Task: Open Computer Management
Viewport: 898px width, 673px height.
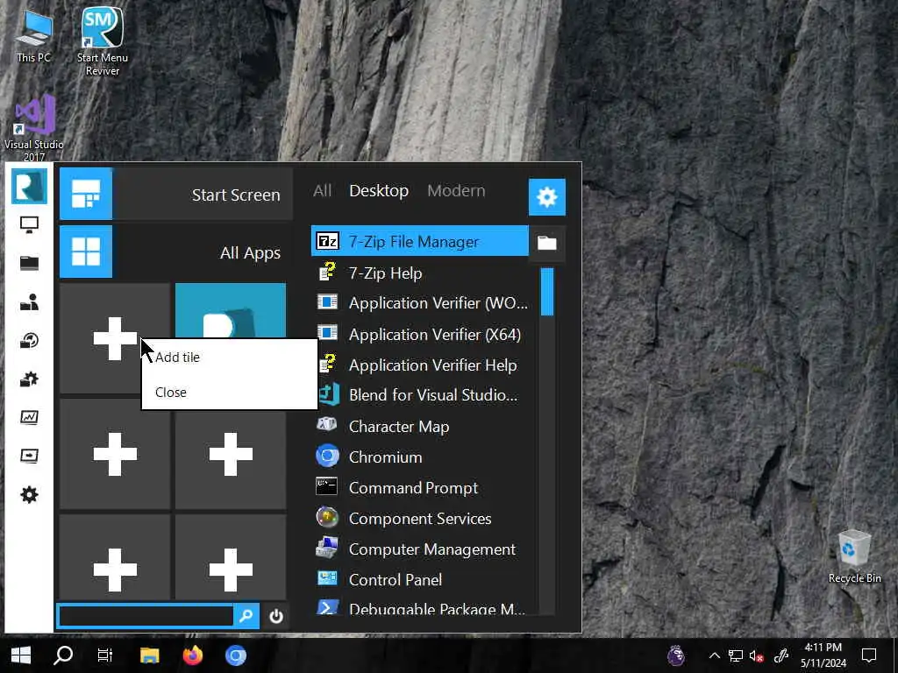Action: (x=420, y=549)
